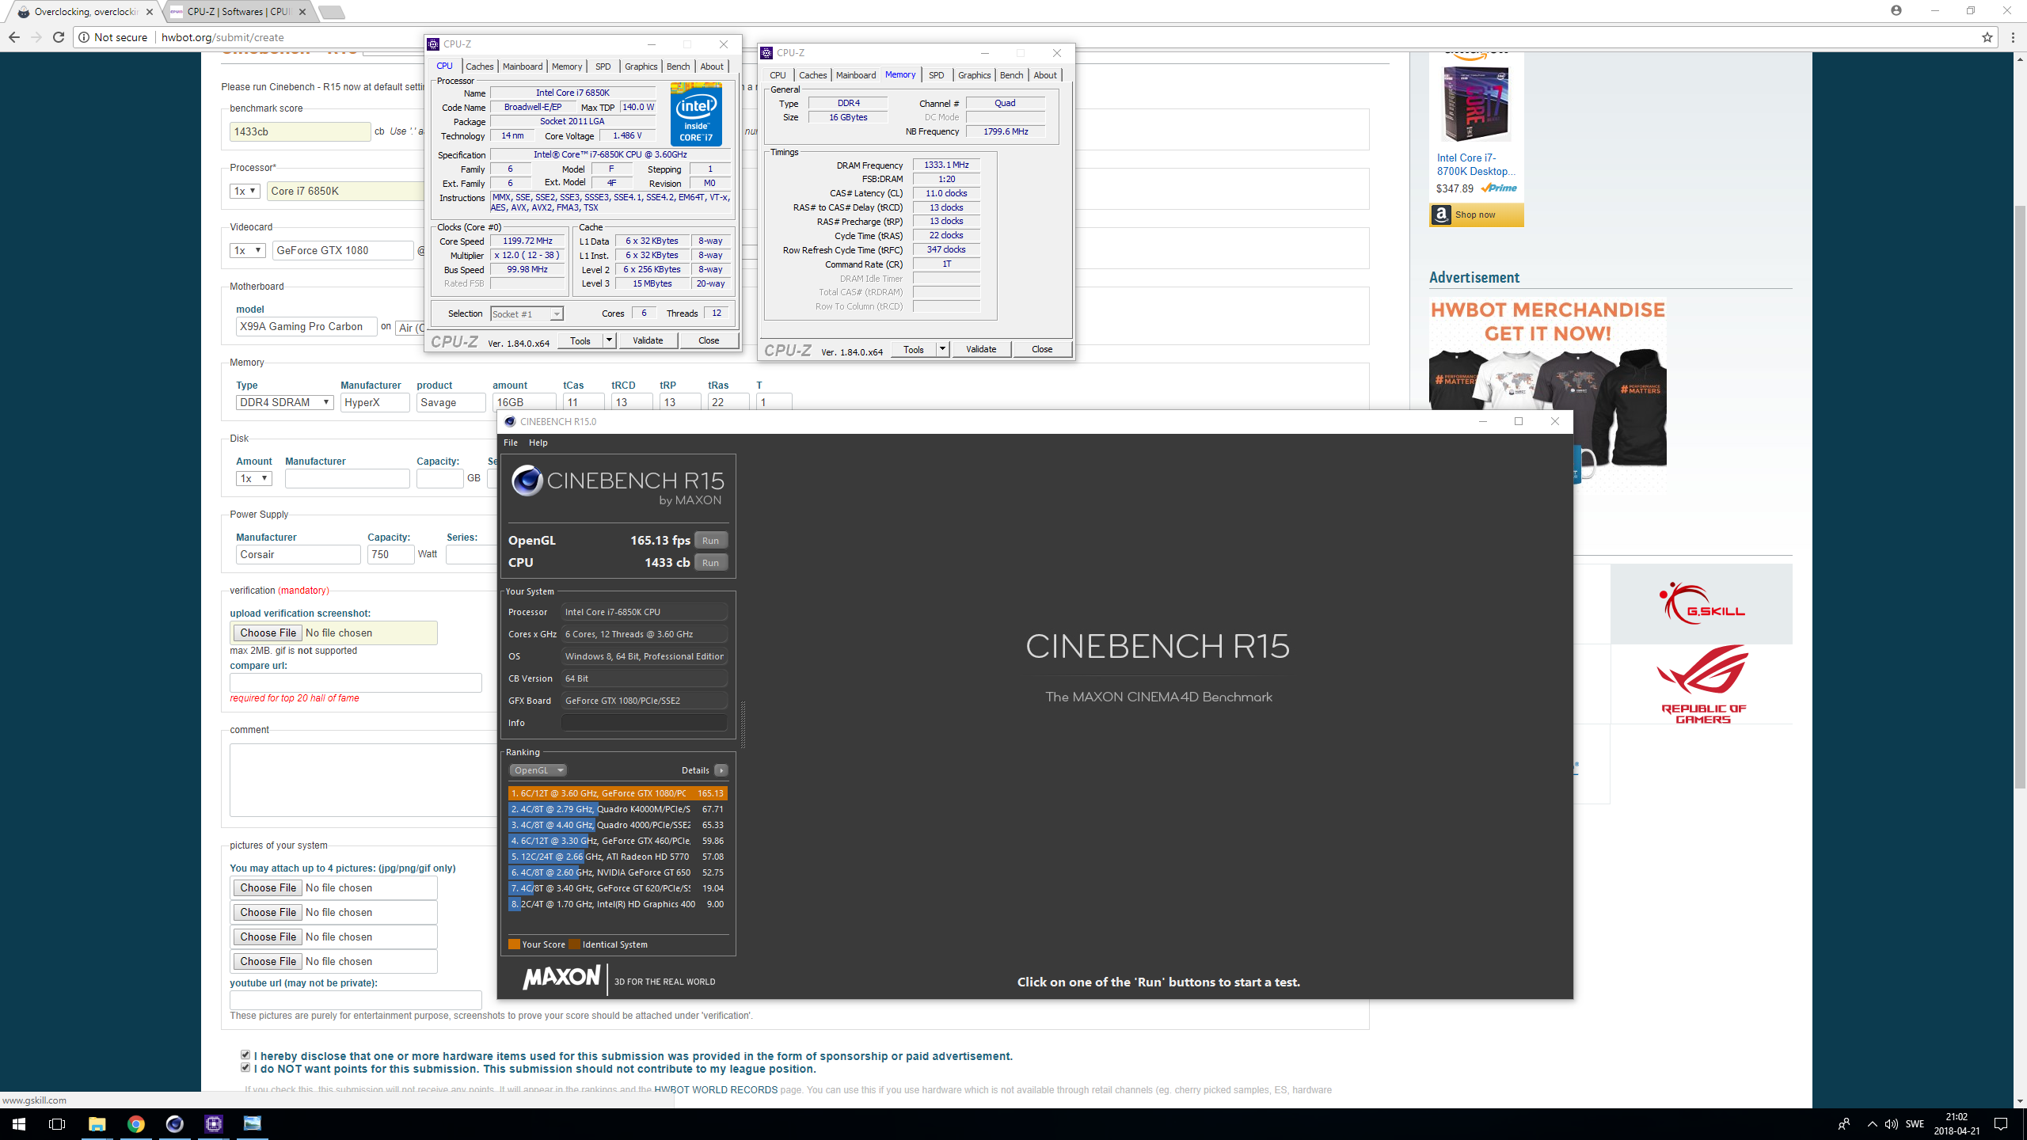Click the browser back arrow
Screen dimensions: 2027x1140
14,37
